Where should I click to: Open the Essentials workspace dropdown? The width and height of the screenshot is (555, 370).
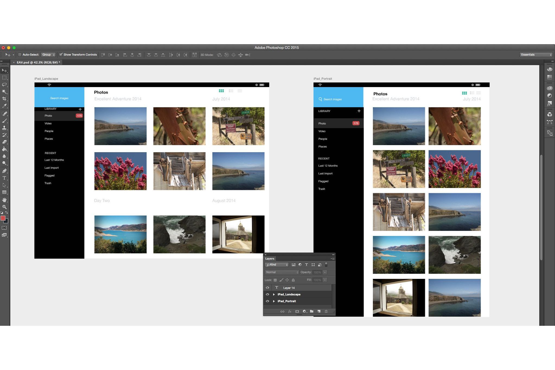pyautogui.click(x=536, y=55)
